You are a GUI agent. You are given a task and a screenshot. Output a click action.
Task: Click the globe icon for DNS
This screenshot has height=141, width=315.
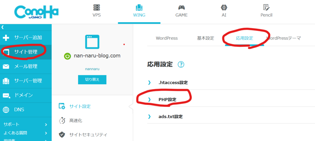click(6, 110)
